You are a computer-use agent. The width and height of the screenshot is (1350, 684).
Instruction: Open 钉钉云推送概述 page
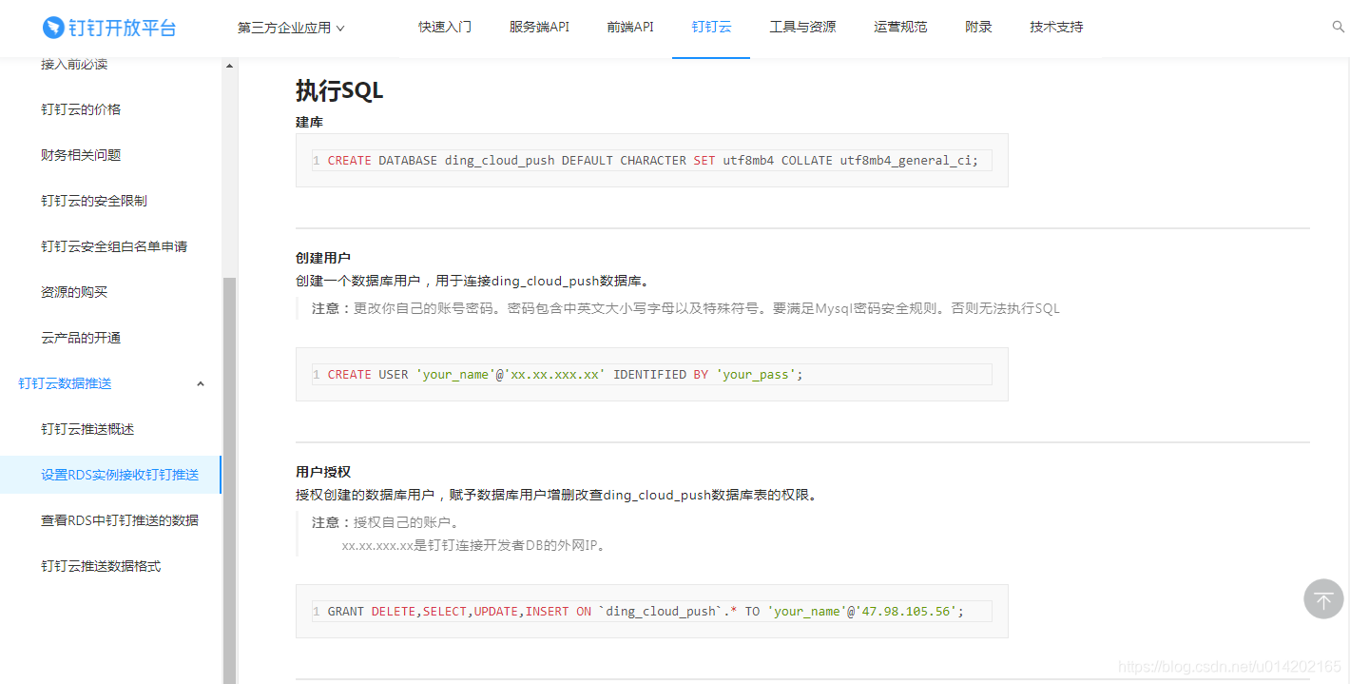(x=87, y=429)
